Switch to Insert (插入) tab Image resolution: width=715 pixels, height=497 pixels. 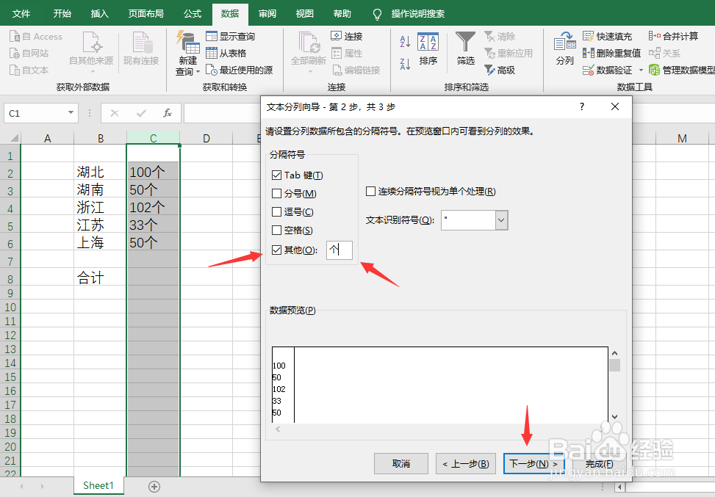click(x=99, y=14)
